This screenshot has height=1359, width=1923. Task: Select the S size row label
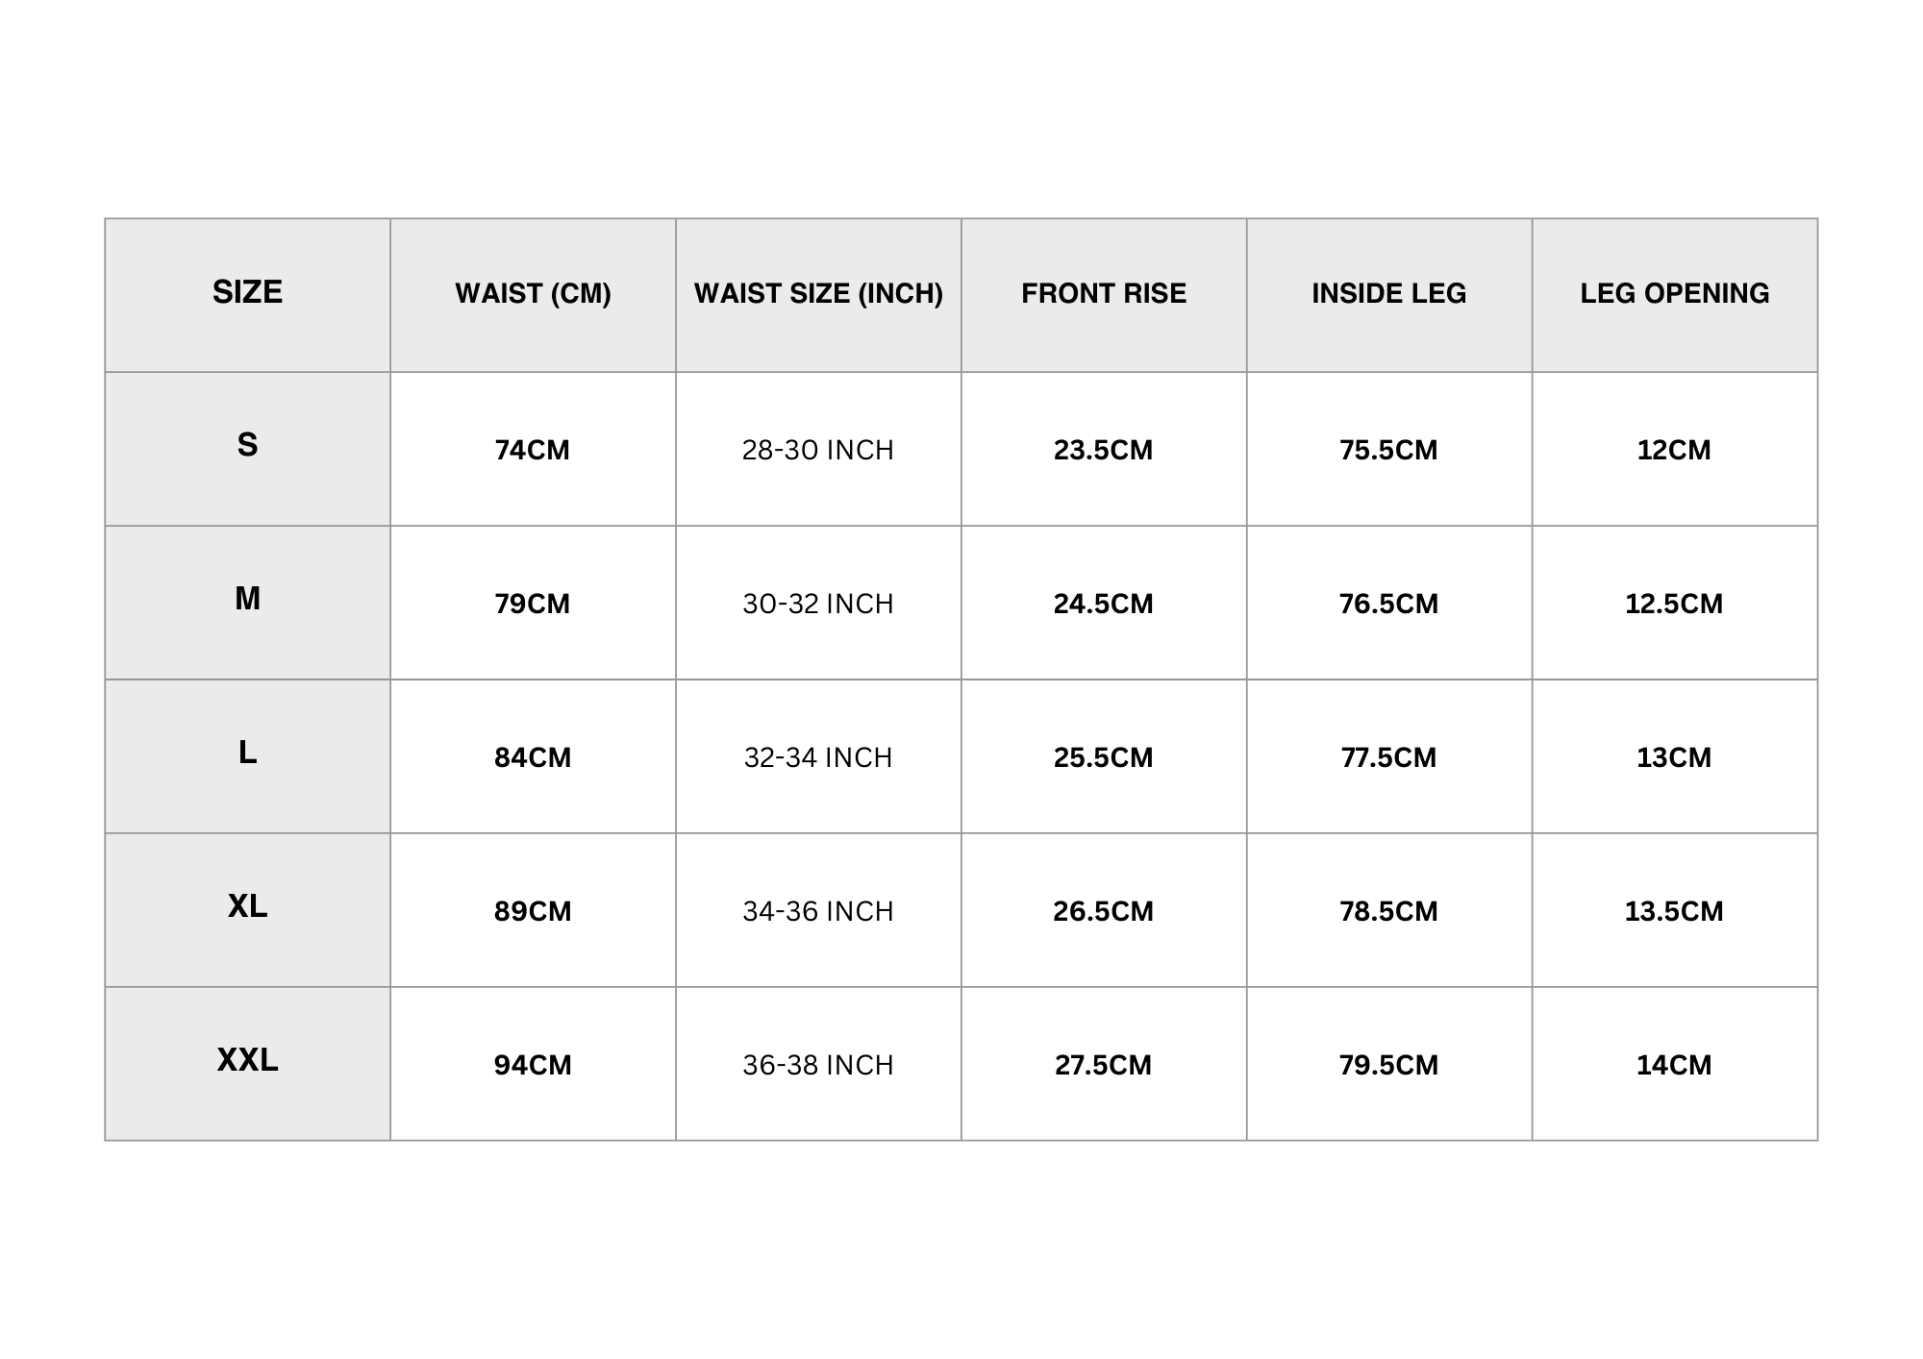(247, 445)
